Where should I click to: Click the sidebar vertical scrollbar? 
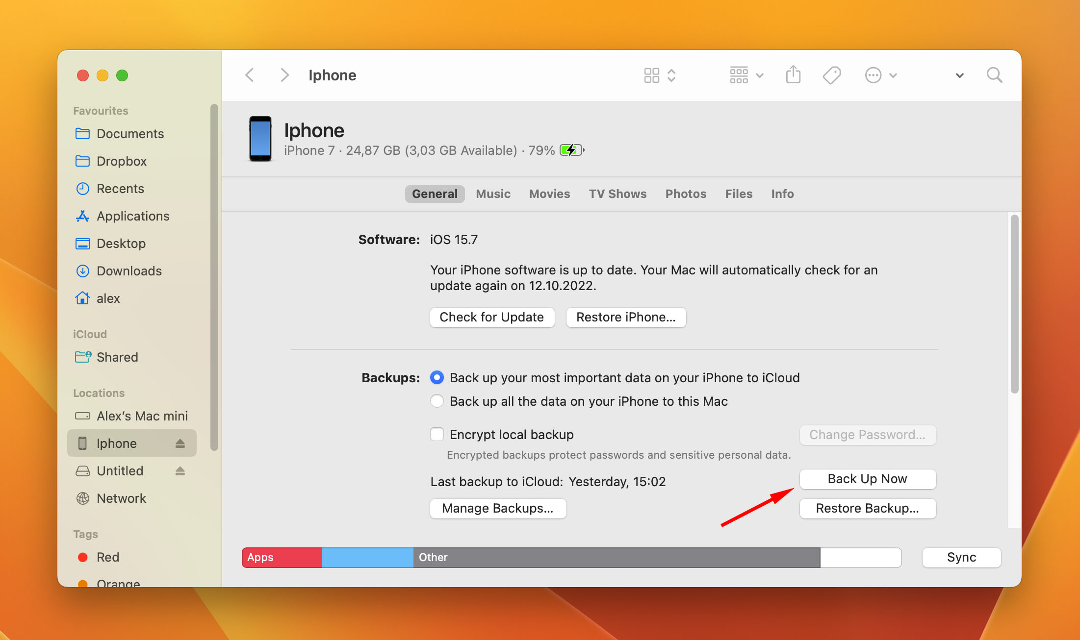click(x=214, y=277)
